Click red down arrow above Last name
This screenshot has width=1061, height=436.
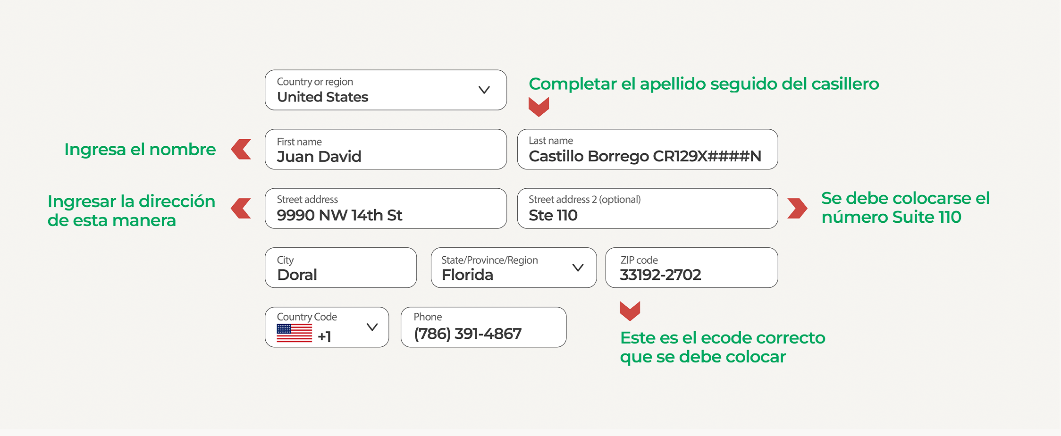[x=539, y=107]
